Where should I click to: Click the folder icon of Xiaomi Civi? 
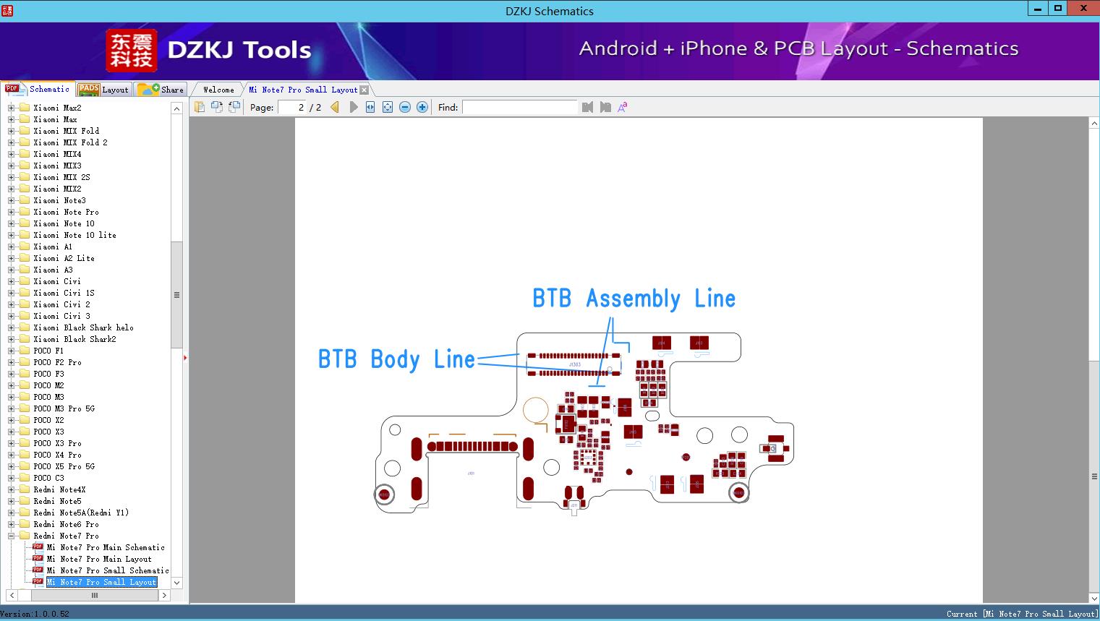coord(24,281)
